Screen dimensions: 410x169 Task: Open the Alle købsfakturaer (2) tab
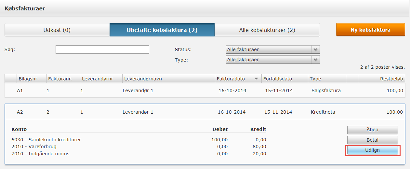pos(267,30)
